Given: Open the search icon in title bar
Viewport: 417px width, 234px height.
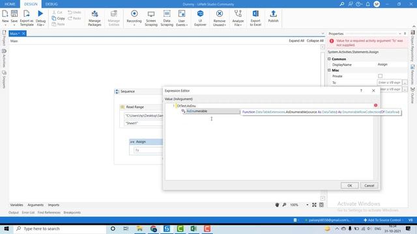Looking at the screenshot, I should coord(341,4).
